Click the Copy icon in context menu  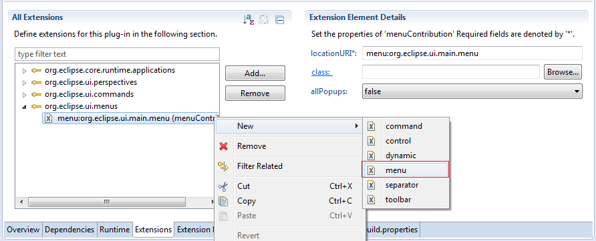223,201
